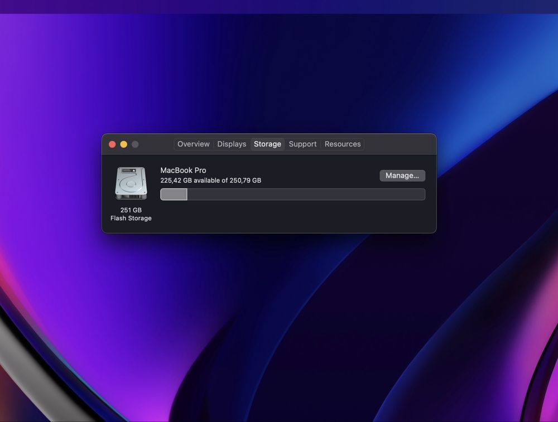Click the 'Flash Storage' label

(131, 219)
